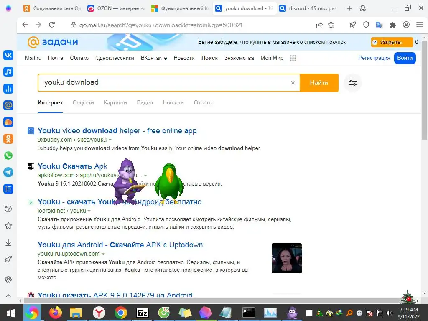Viewport: 428px width, 321px height.
Task: Bookmark this page with the star
Action: pyautogui.click(x=331, y=25)
